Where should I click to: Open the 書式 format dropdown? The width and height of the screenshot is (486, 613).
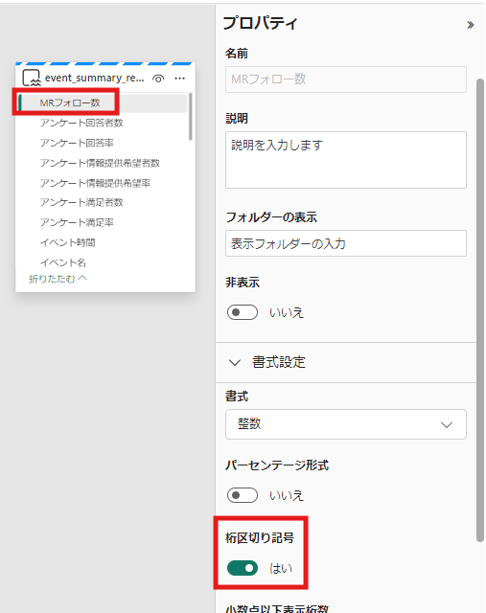pos(345,424)
